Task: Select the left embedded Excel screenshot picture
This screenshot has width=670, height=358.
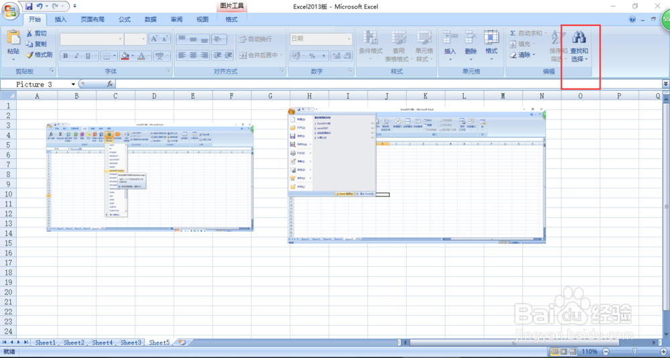Action: tap(149, 176)
